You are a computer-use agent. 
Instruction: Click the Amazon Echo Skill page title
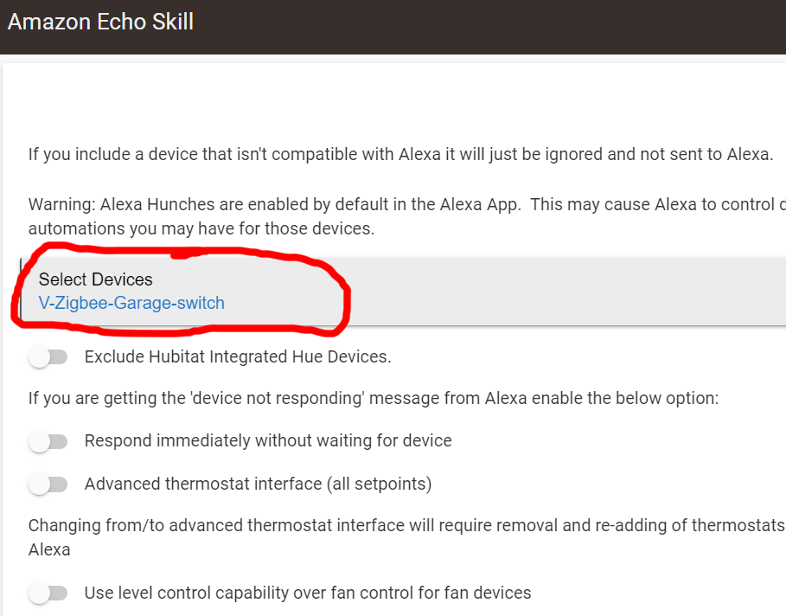pos(100,22)
